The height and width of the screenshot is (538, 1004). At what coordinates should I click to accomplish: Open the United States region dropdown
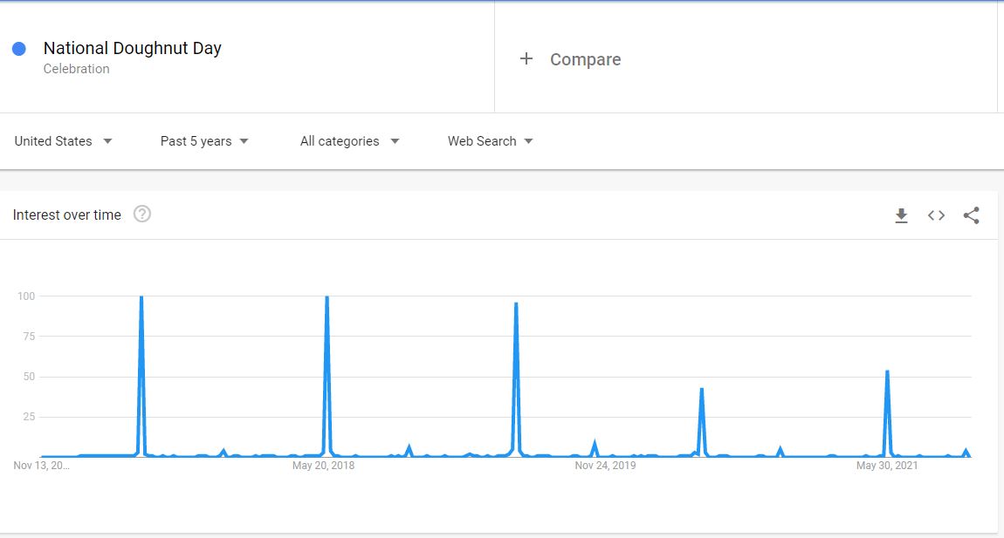coord(64,141)
